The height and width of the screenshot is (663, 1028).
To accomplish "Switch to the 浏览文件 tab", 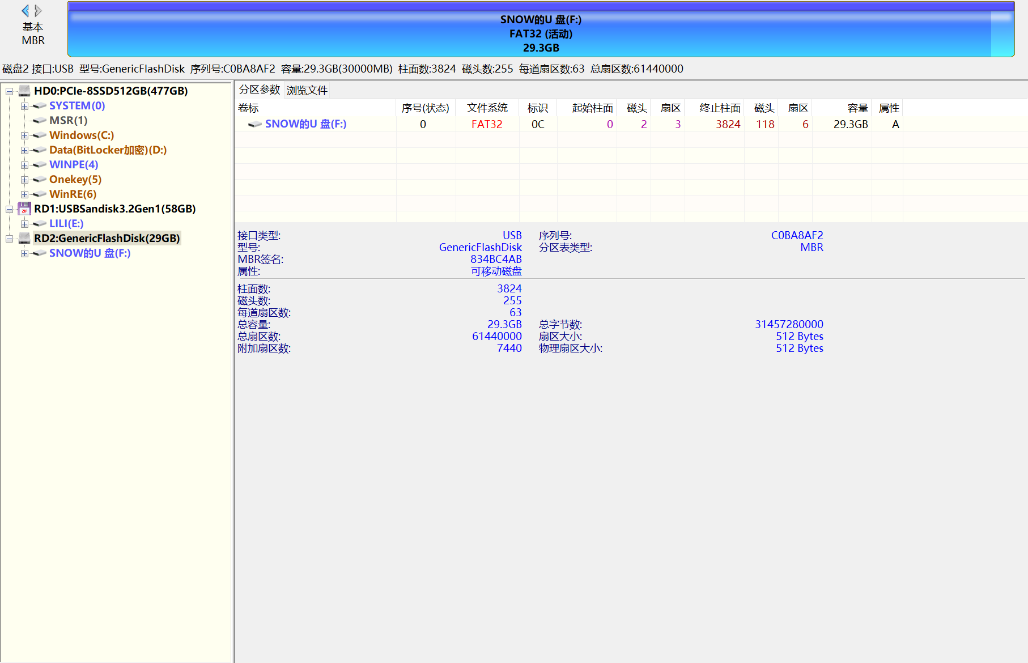I will coord(307,90).
